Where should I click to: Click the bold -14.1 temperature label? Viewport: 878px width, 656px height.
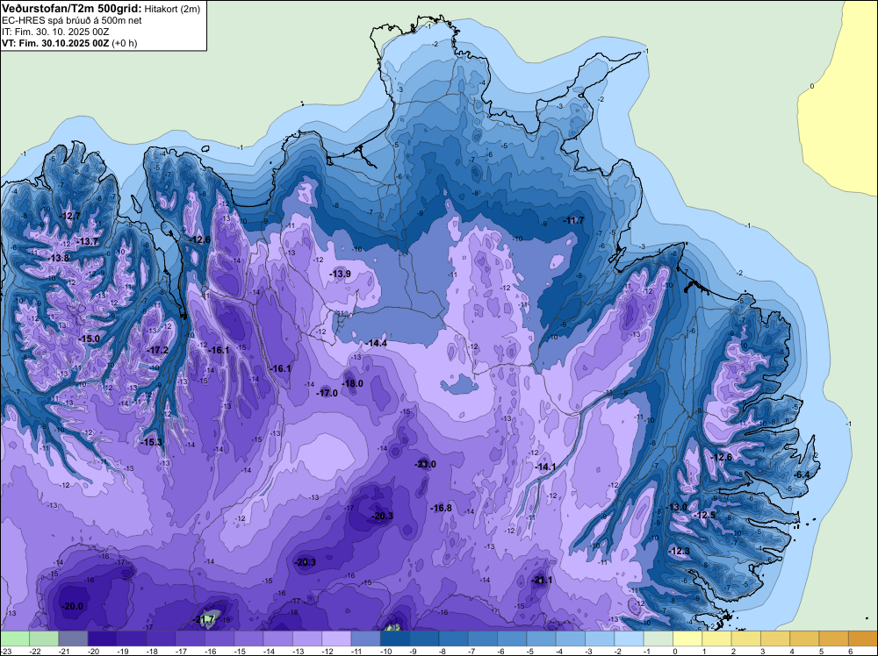coord(545,467)
